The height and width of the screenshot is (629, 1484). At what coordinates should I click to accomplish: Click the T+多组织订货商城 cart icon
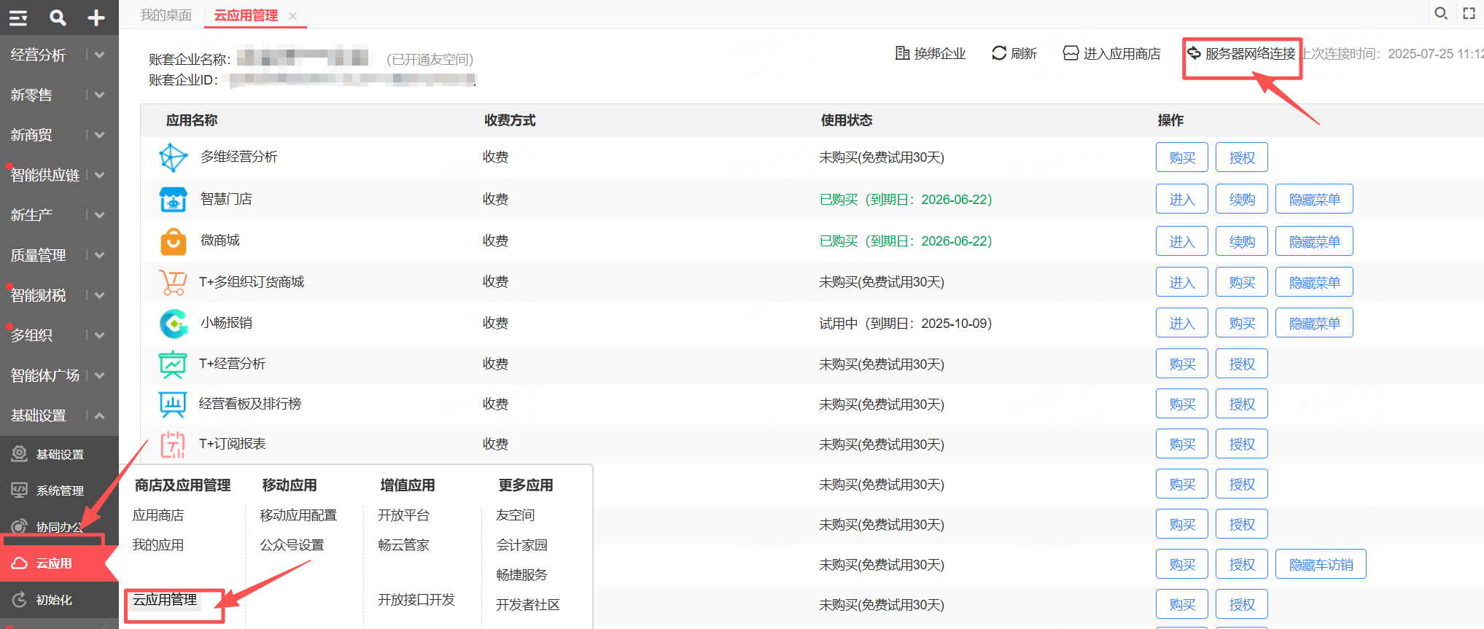pyautogui.click(x=173, y=282)
